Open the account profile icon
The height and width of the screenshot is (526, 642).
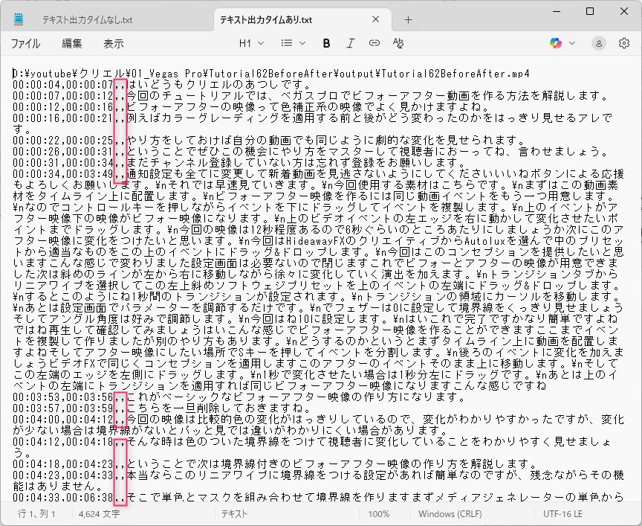pyautogui.click(x=600, y=43)
